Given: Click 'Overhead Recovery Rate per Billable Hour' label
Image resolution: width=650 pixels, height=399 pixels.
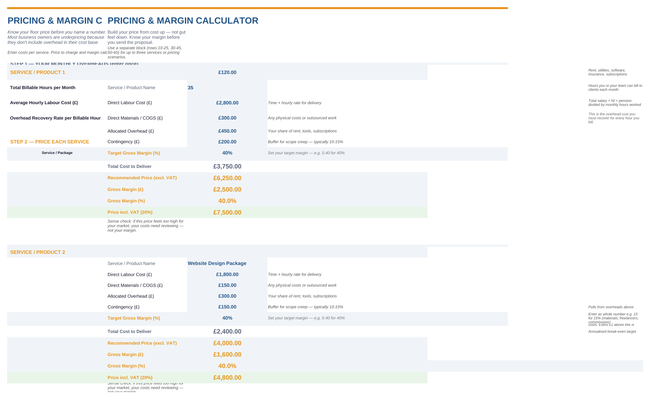Looking at the screenshot, I should point(55,118).
